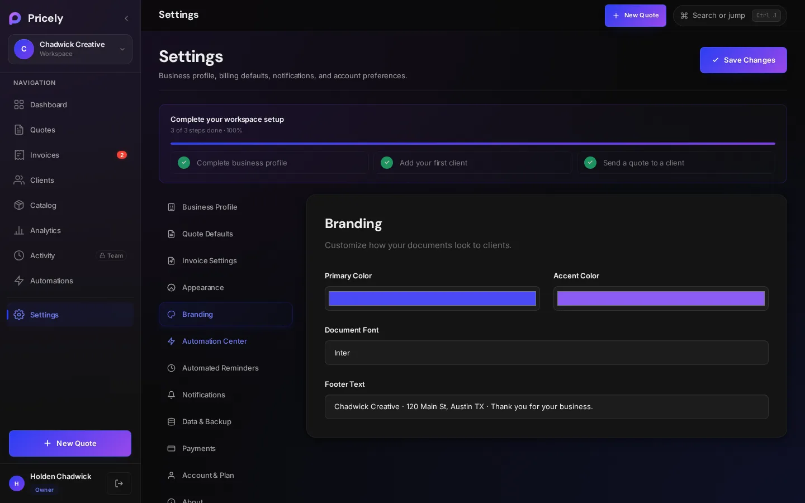Click the Notifications bell icon
The width and height of the screenshot is (805, 503).
click(x=172, y=395)
